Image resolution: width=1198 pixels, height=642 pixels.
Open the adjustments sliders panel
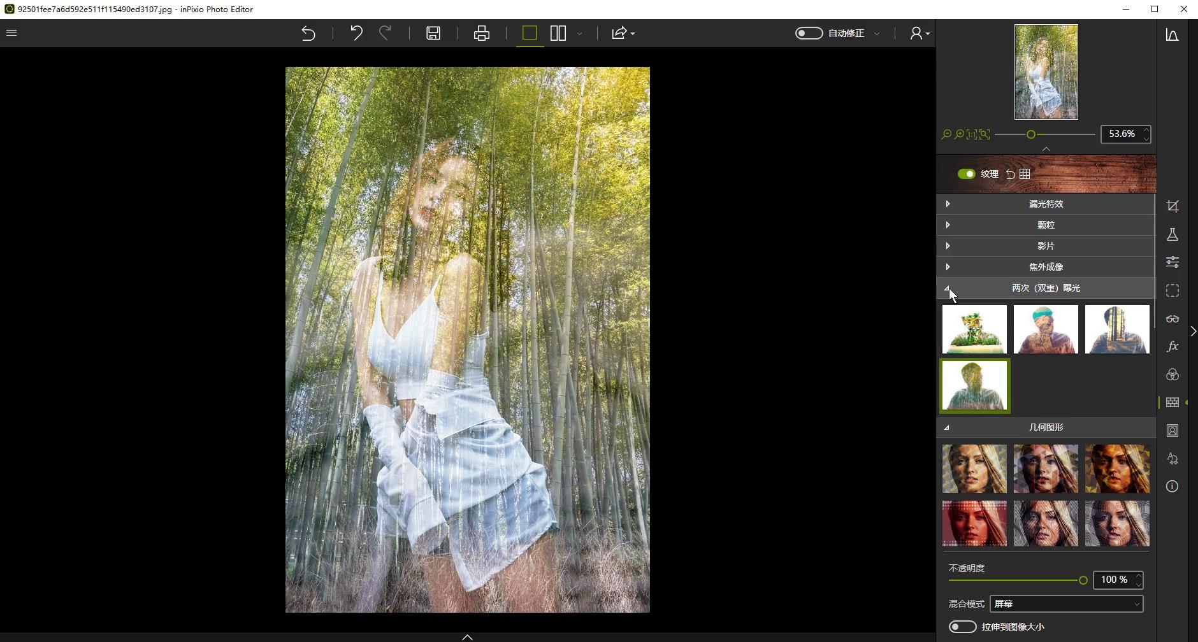(1172, 262)
